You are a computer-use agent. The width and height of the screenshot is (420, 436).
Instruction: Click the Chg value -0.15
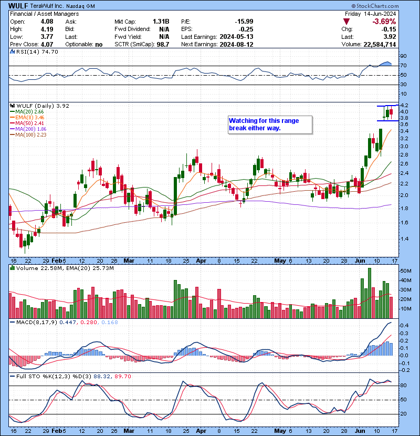pos(388,29)
